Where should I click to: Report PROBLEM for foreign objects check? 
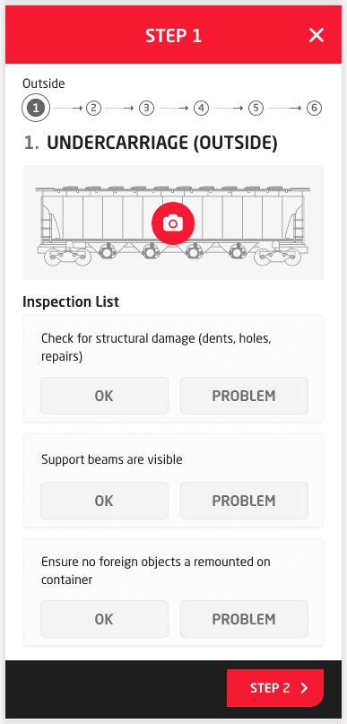point(244,619)
